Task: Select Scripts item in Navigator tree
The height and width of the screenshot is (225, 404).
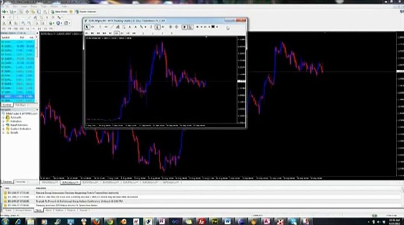Action: 14,132
